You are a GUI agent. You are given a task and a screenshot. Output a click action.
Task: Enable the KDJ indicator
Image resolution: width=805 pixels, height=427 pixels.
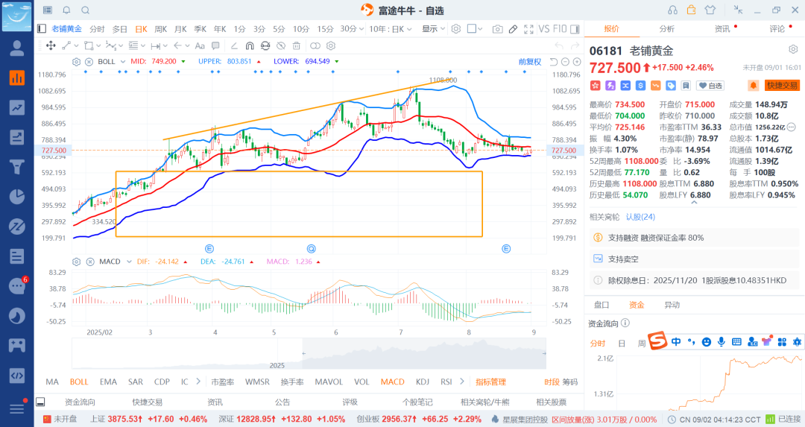423,382
